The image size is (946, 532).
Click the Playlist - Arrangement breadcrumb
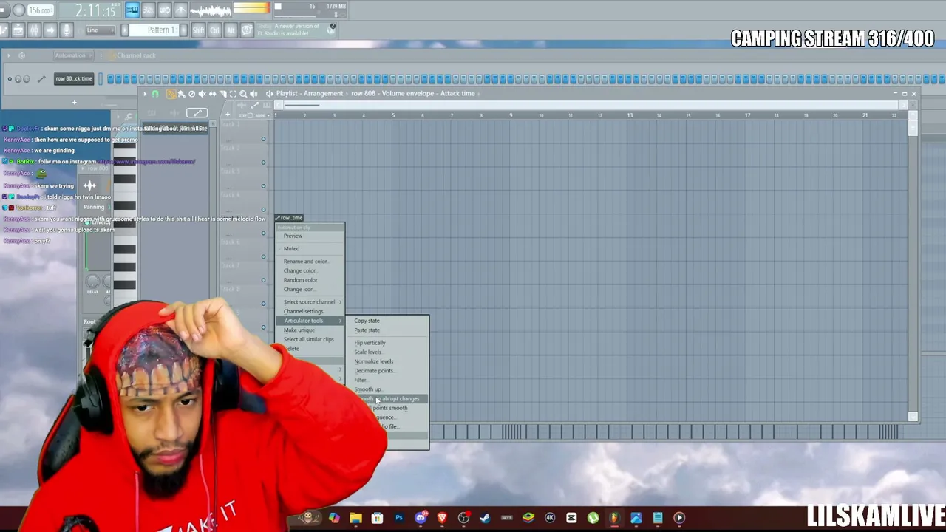310,94
